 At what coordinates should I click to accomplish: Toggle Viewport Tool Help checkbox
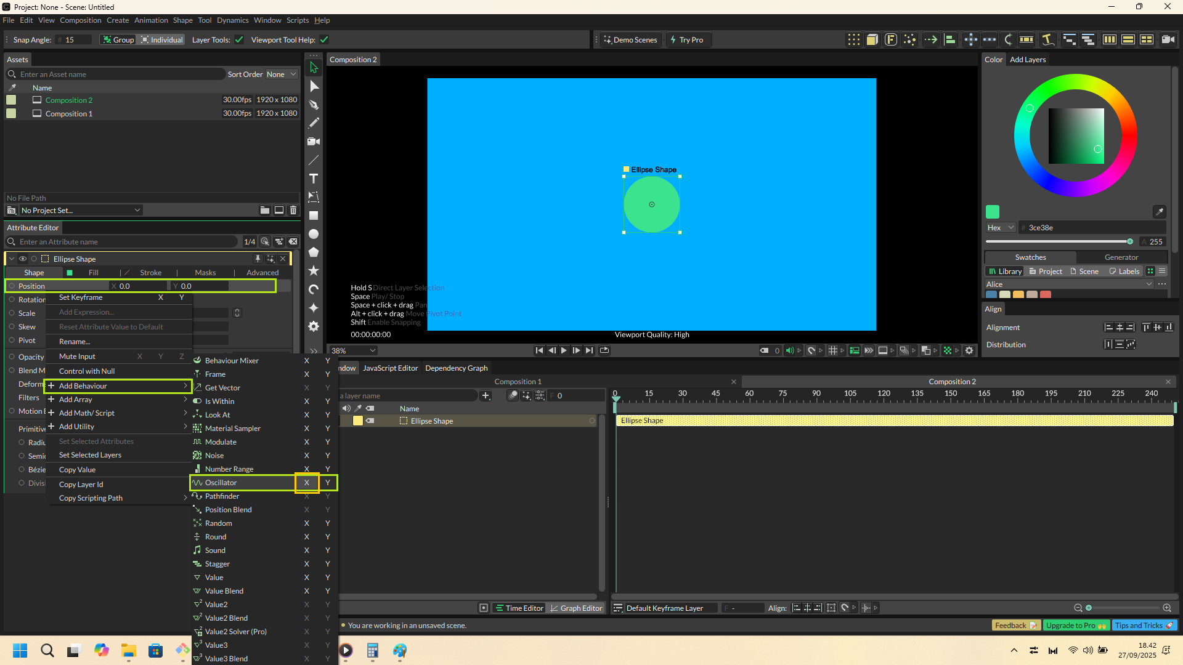324,40
